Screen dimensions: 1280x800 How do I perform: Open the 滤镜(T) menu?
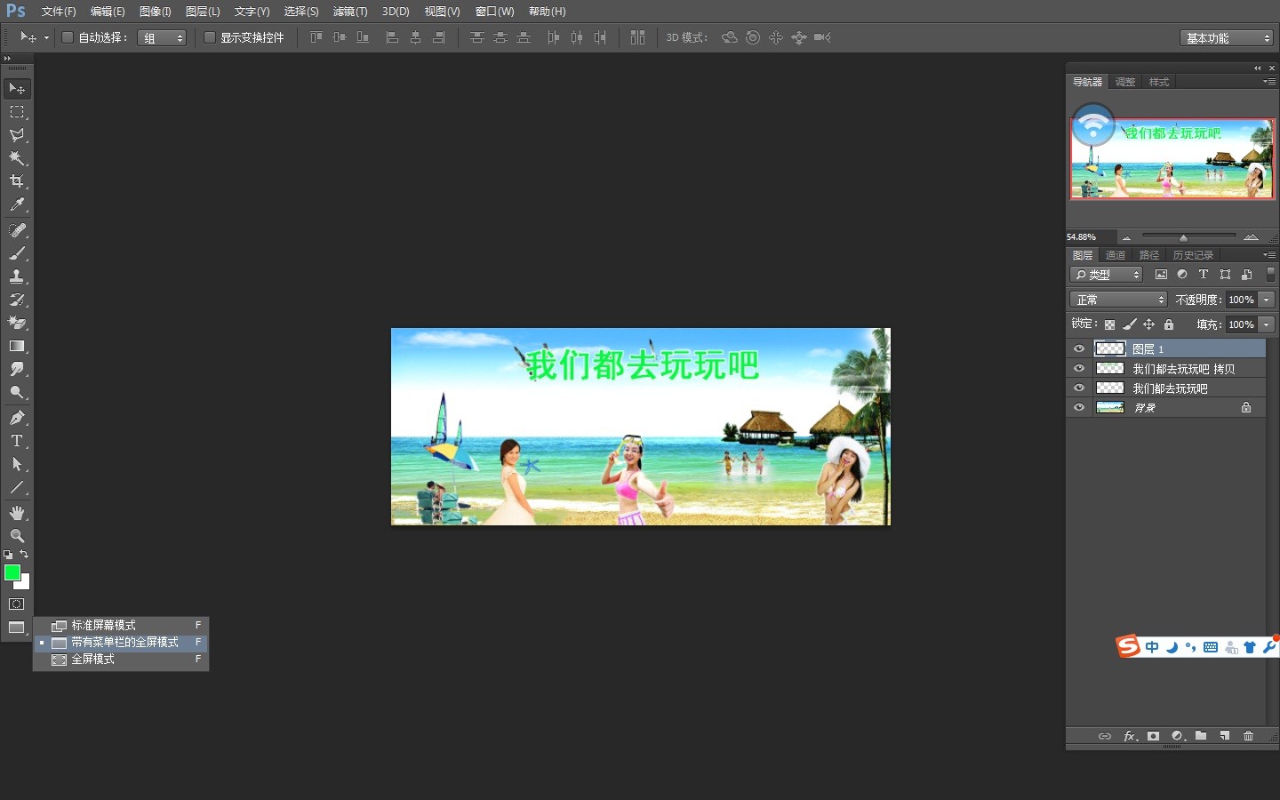click(x=349, y=12)
